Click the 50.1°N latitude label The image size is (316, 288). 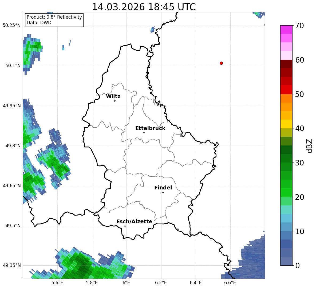(13, 66)
